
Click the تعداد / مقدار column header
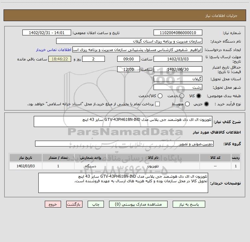[58, 158]
